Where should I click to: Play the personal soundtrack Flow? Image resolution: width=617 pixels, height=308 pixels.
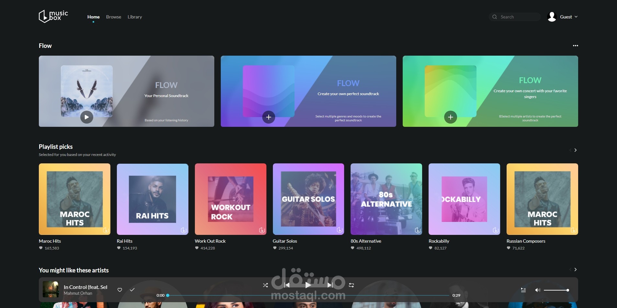[x=86, y=117]
